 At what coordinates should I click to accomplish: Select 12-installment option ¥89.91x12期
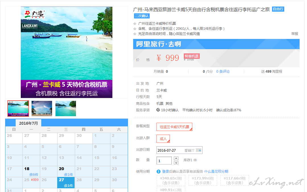171,190
